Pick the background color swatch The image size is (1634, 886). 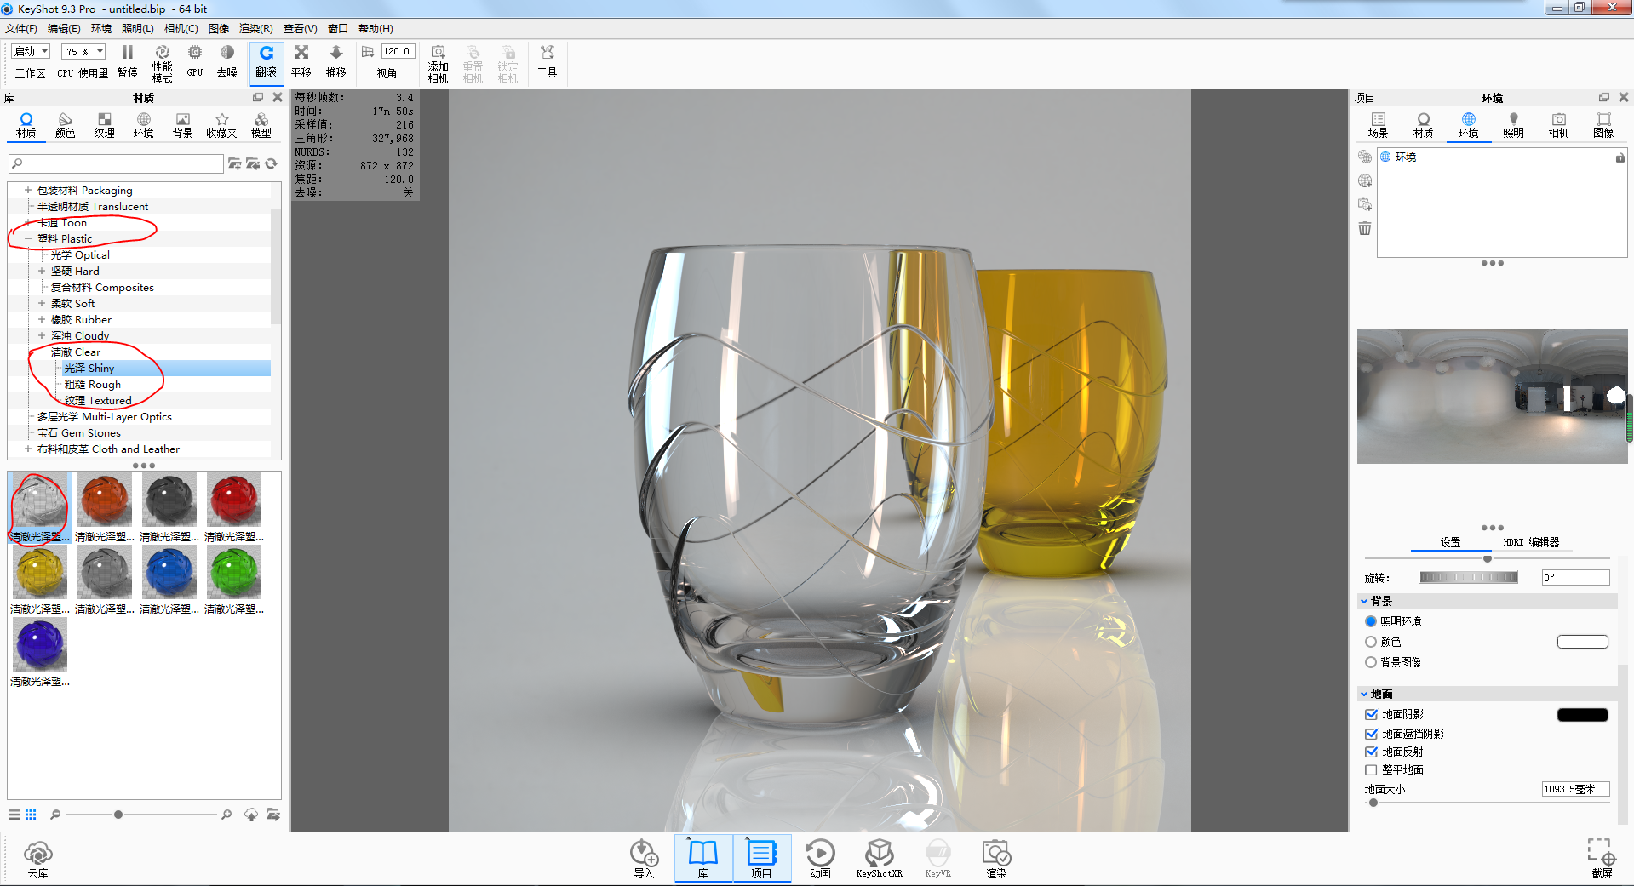coord(1583,642)
